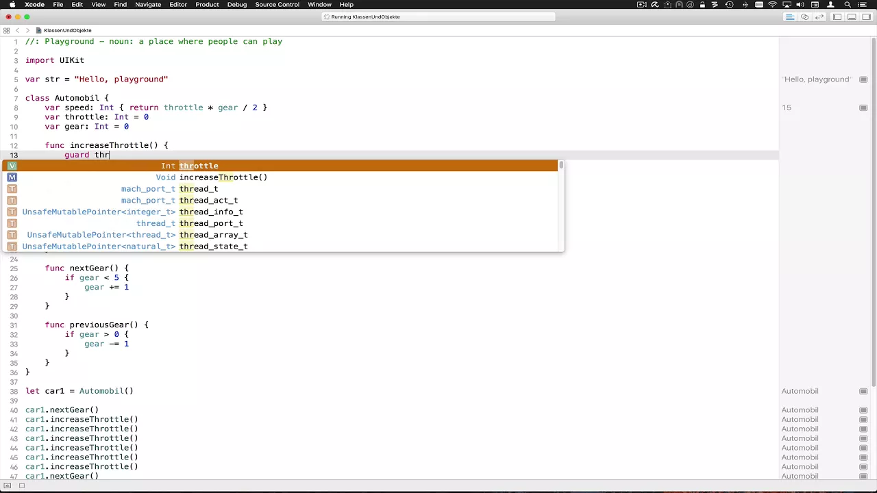This screenshot has width=877, height=493.
Task: Show result toggle for the value 15
Action: (863, 108)
